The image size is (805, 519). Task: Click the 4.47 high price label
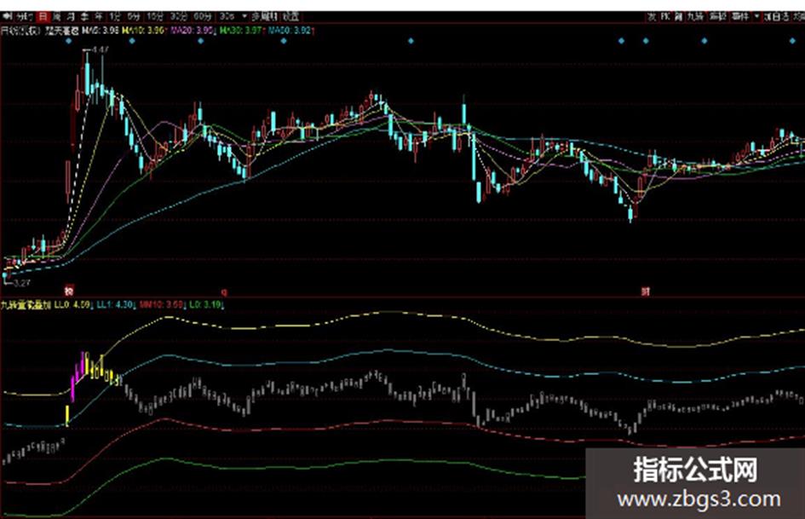(x=101, y=49)
